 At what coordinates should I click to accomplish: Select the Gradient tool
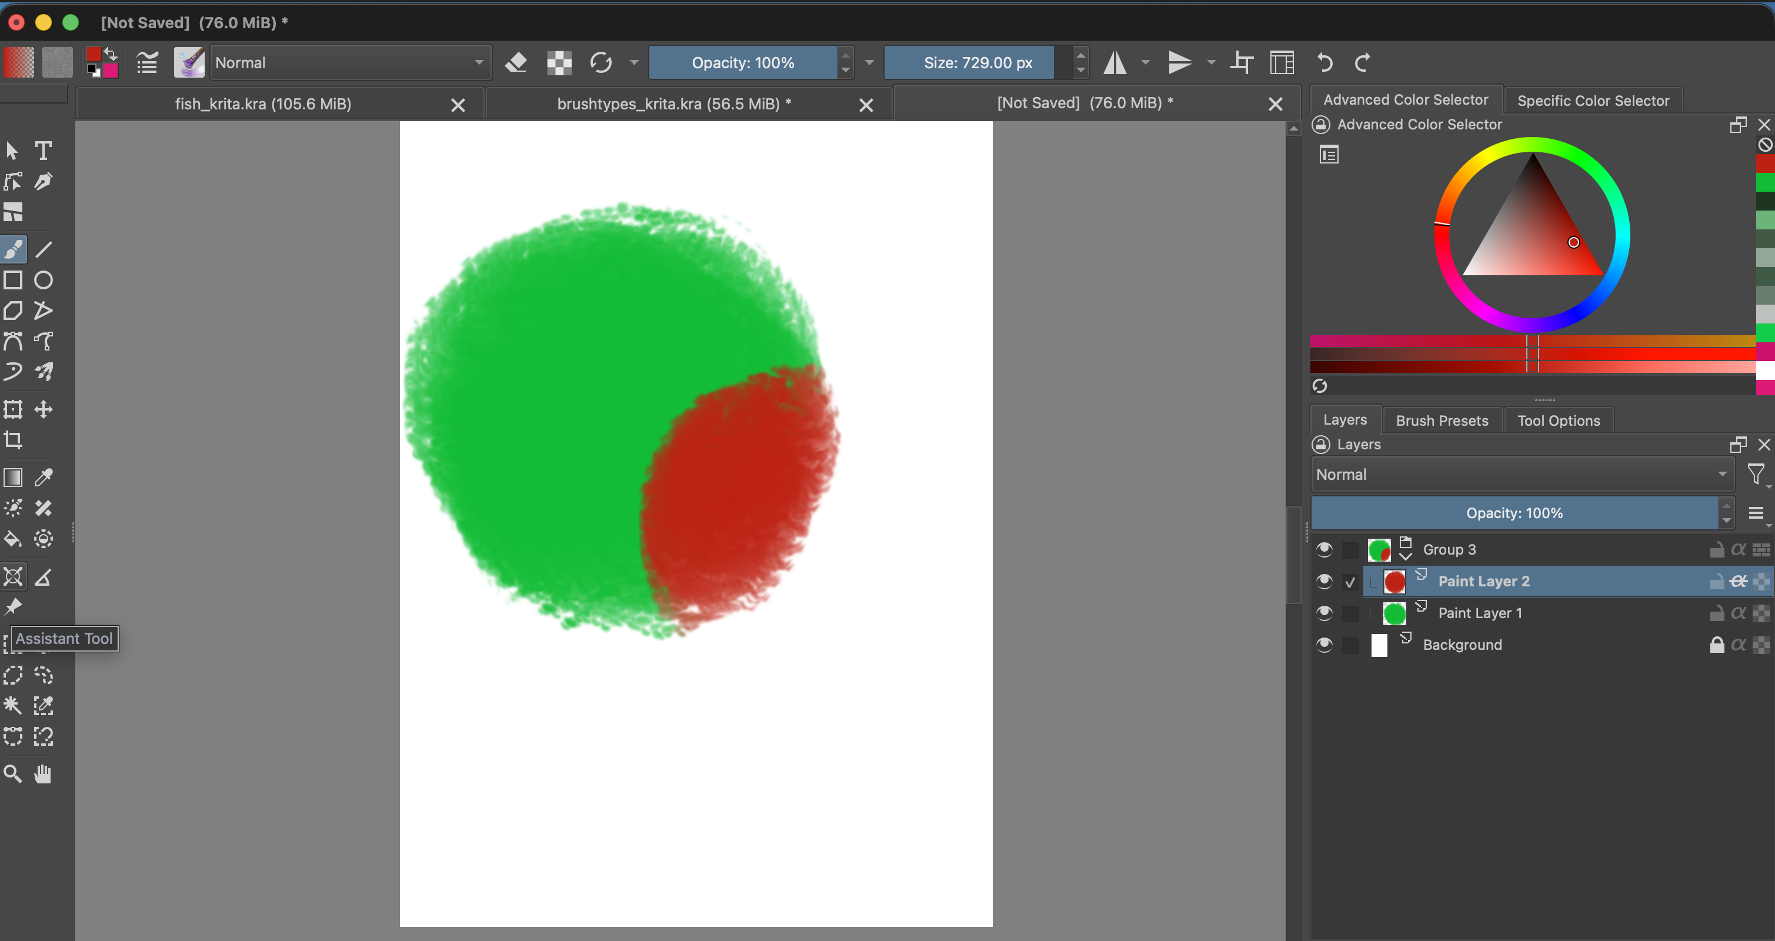[x=13, y=477]
